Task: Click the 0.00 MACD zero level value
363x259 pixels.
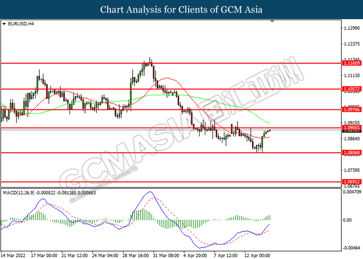Action: coord(347,220)
